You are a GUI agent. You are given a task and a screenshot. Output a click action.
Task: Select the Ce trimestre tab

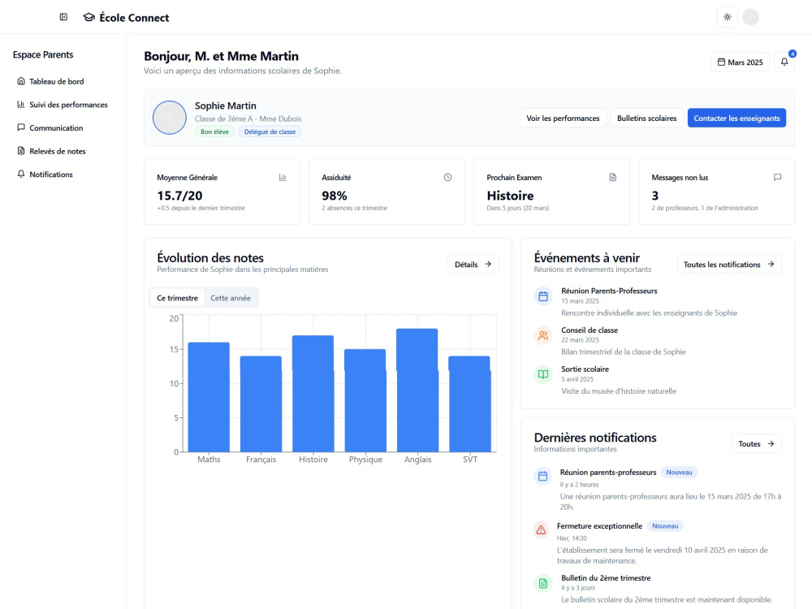pyautogui.click(x=177, y=298)
